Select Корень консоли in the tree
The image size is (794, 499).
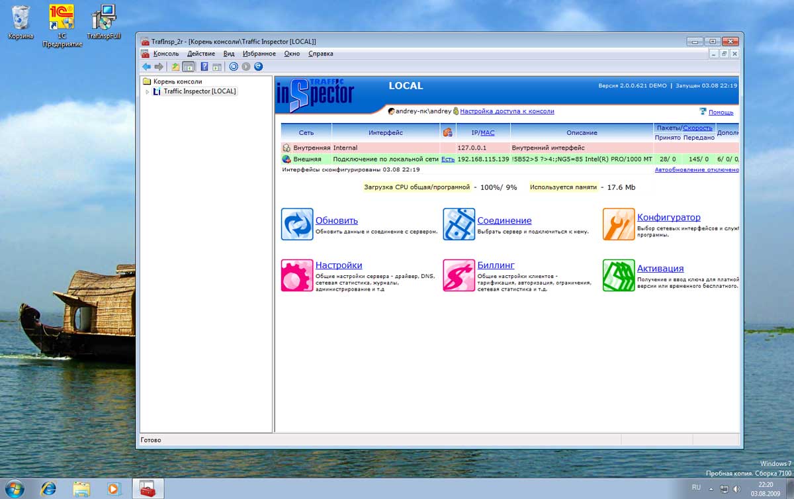[x=177, y=81]
